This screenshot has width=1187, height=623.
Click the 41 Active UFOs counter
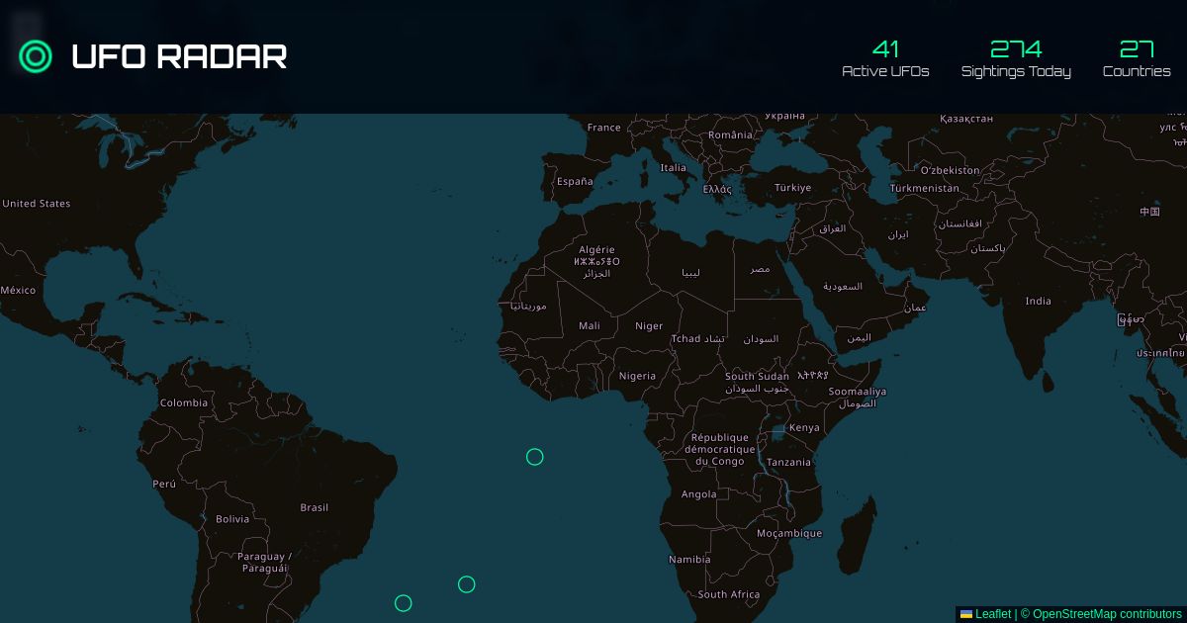click(x=885, y=57)
